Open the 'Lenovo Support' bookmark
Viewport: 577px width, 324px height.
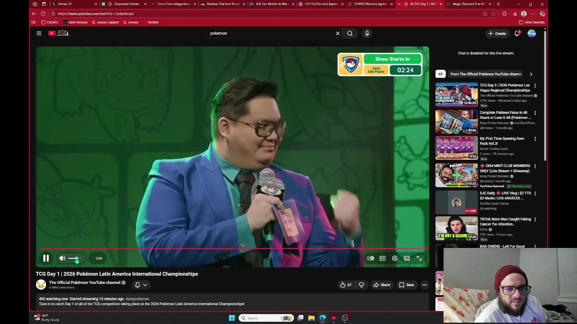105,22
